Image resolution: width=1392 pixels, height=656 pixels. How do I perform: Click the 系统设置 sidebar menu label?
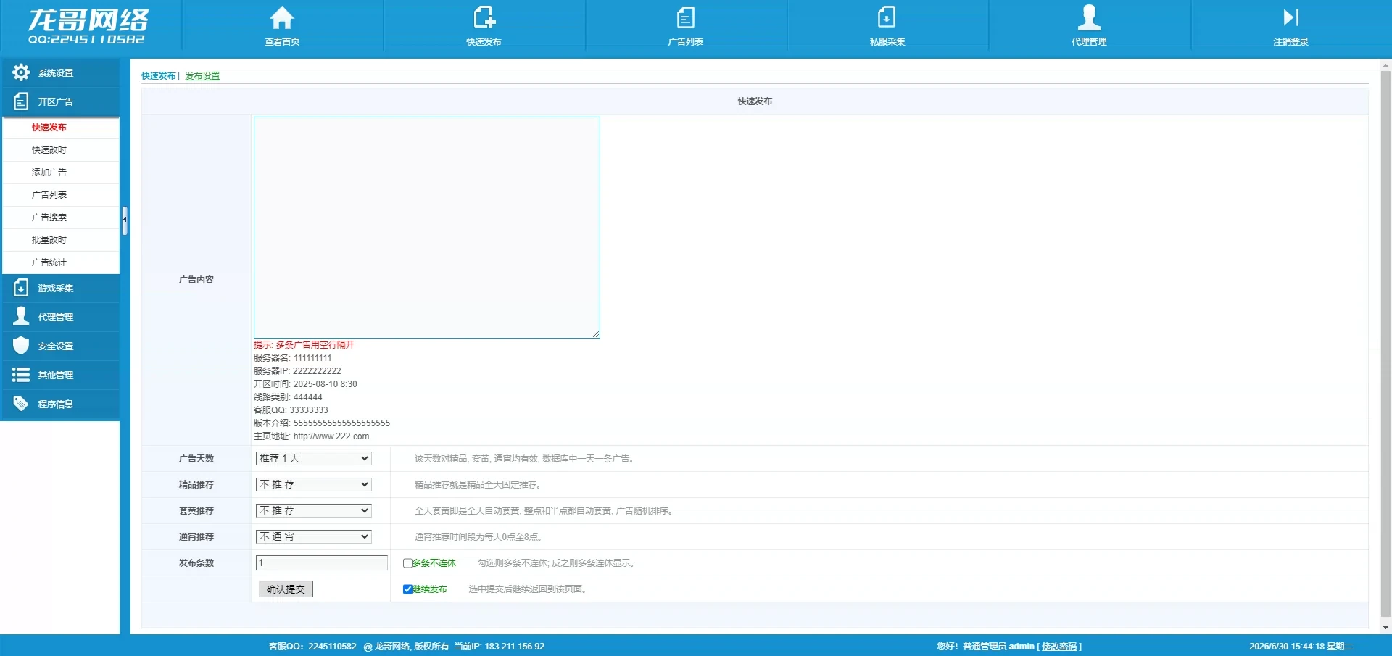coord(56,73)
